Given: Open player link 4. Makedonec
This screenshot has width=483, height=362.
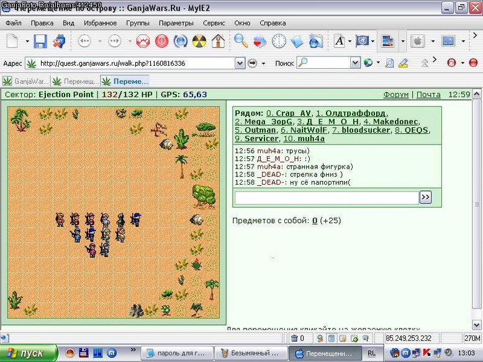Looking at the screenshot, I should tap(390, 121).
